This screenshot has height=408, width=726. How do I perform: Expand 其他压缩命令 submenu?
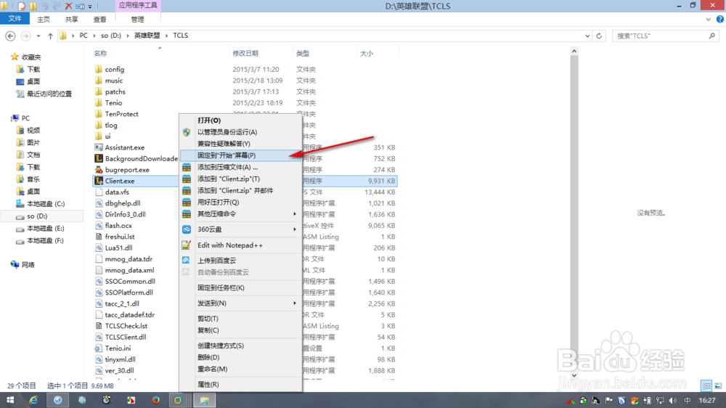tap(241, 214)
